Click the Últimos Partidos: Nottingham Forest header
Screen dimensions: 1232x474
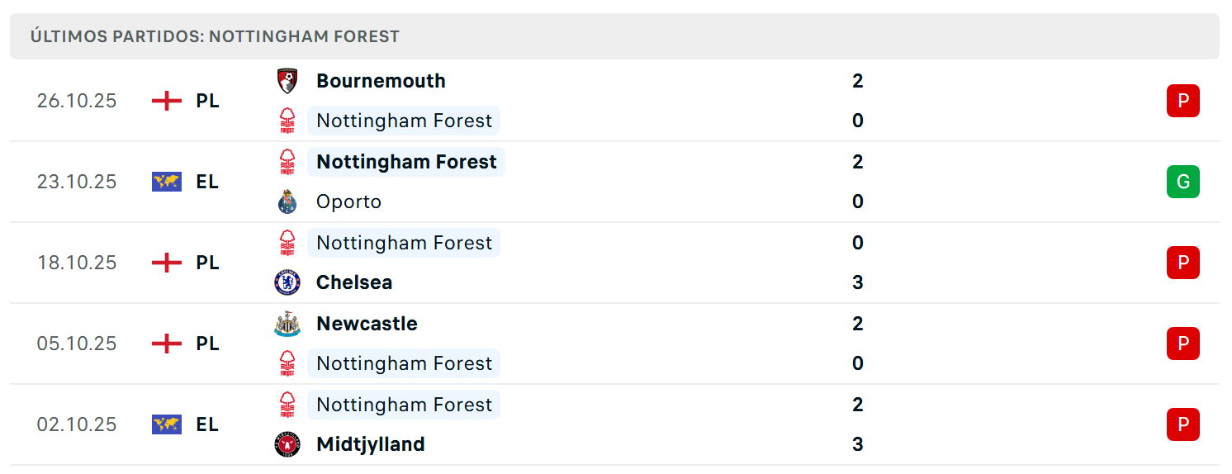coord(215,36)
